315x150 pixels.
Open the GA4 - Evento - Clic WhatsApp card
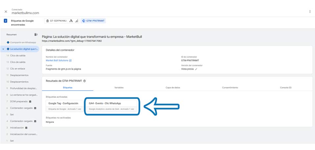pyautogui.click(x=112, y=106)
